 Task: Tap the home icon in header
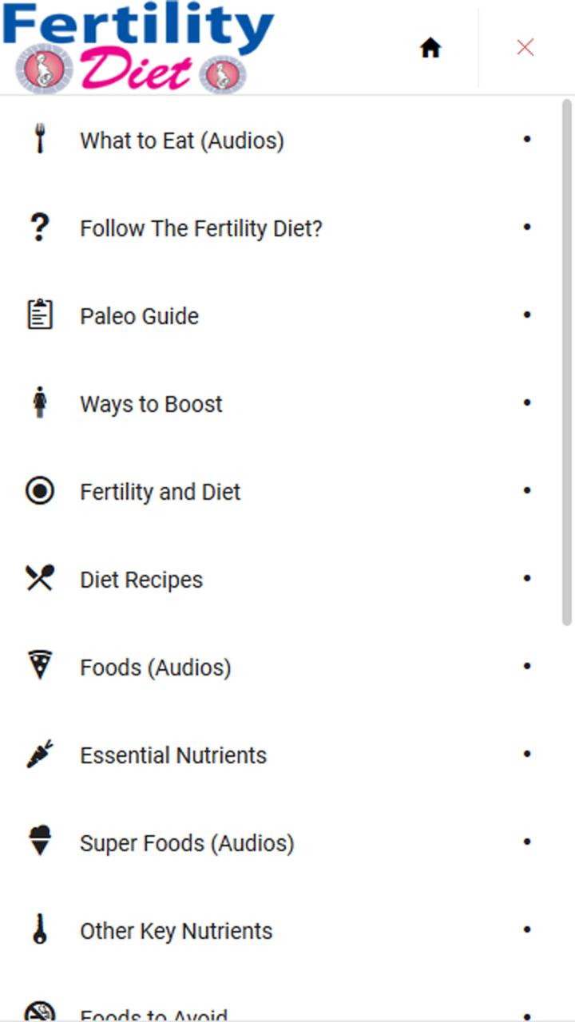[x=430, y=48]
